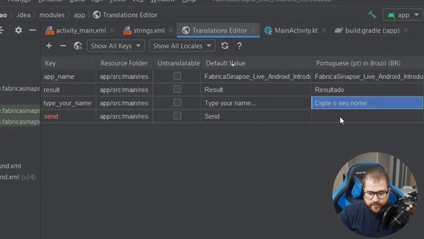Open the Show All Locales dropdown
The image size is (424, 239).
coord(182,46)
